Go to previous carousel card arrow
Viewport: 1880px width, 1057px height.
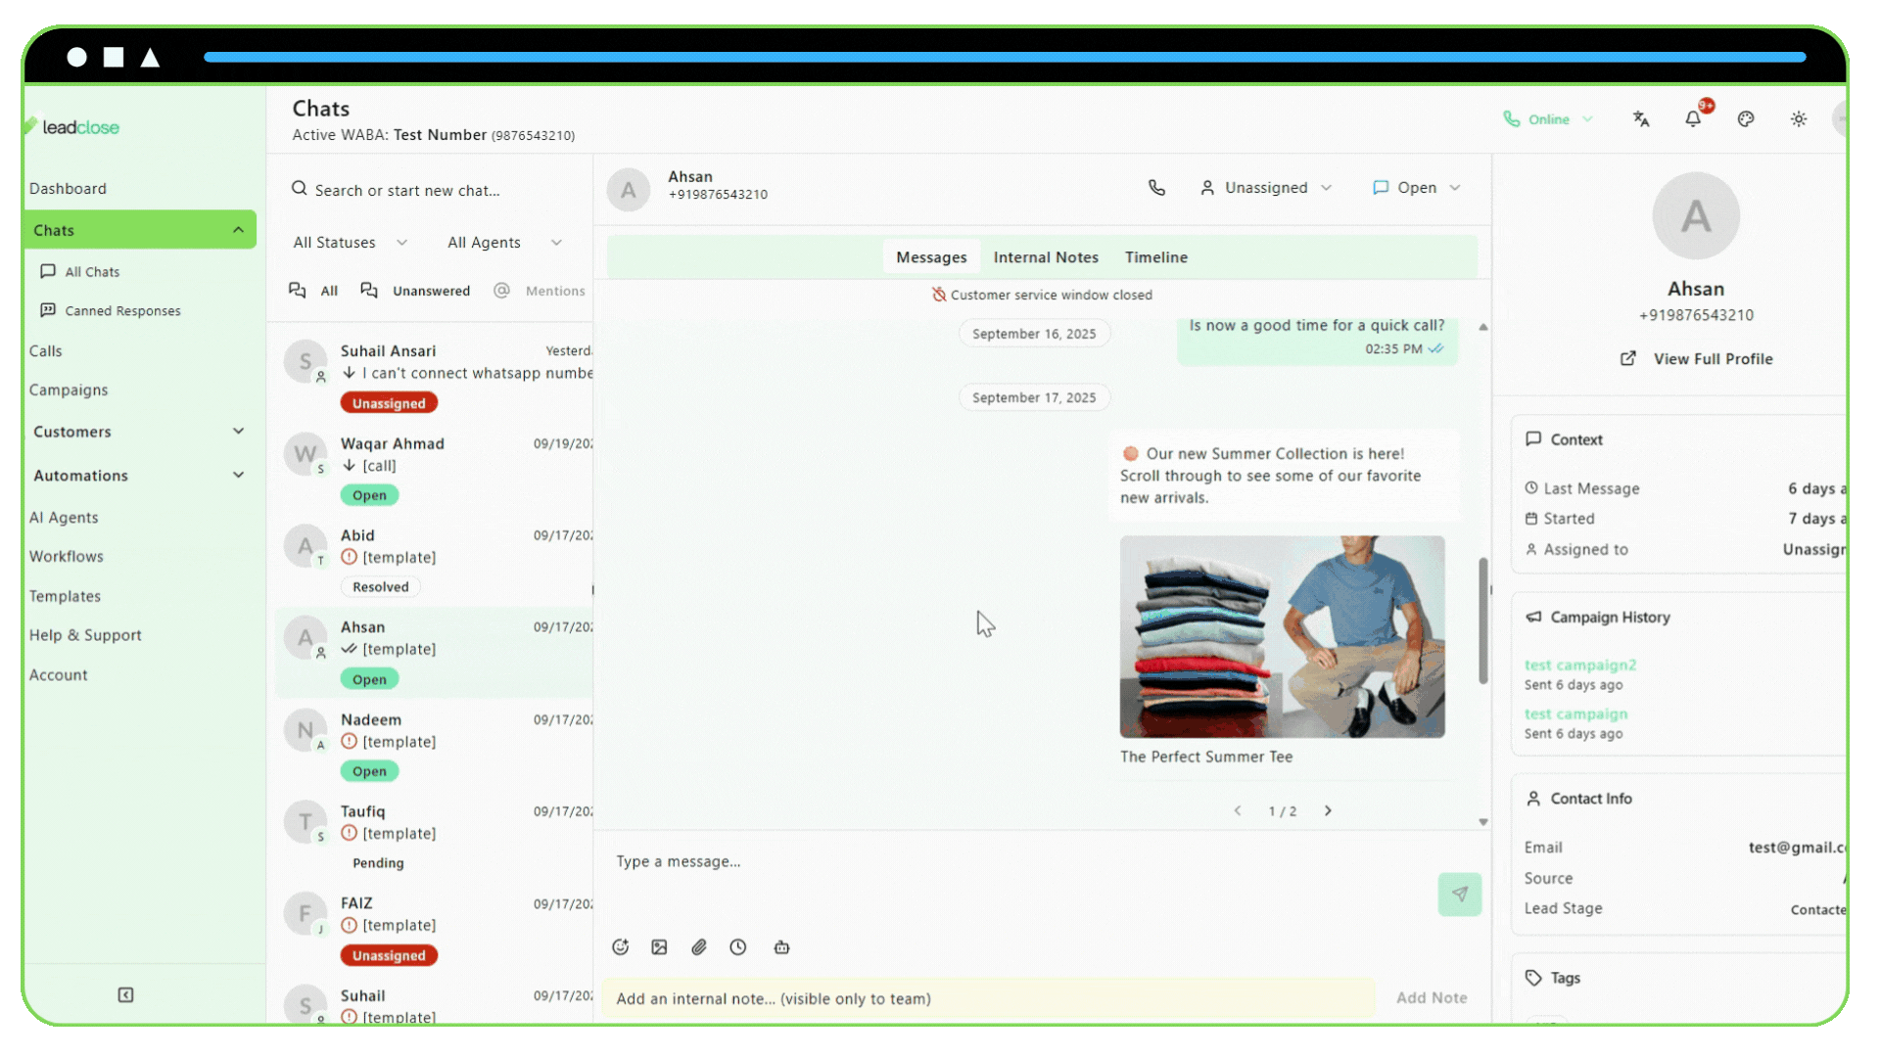click(x=1238, y=810)
